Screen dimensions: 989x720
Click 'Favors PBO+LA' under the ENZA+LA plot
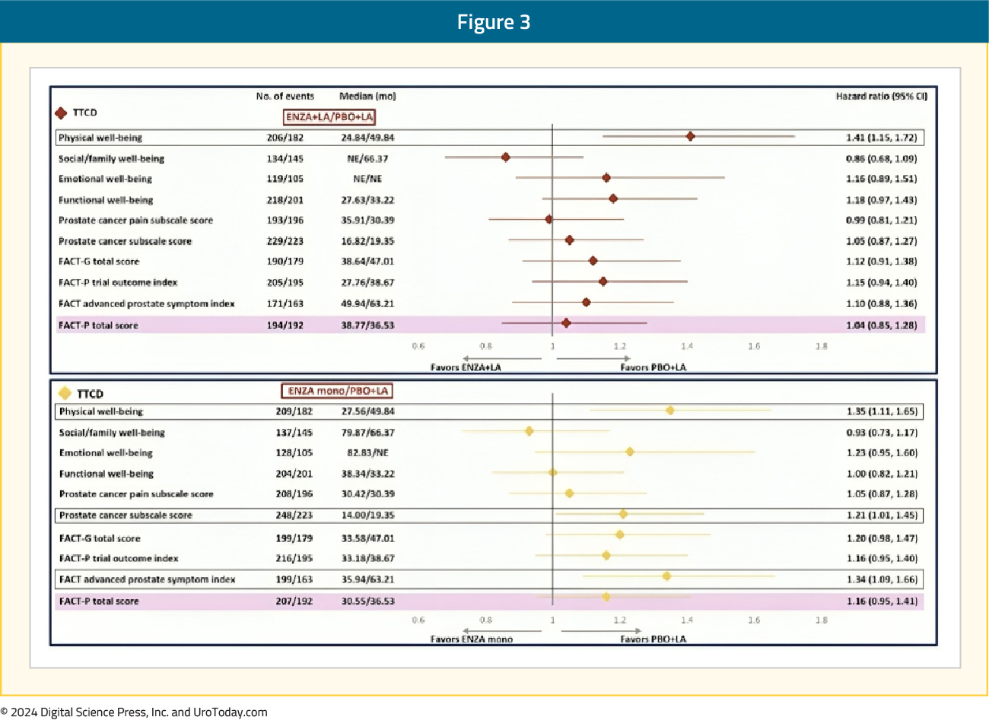pos(653,367)
